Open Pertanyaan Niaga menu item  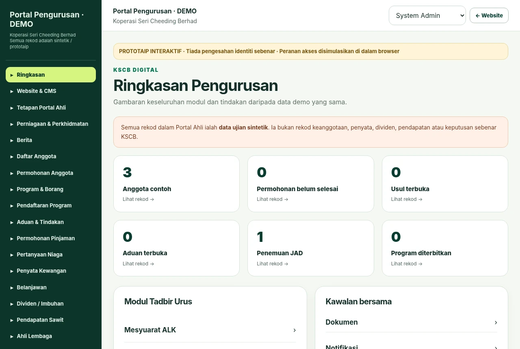(x=51, y=254)
